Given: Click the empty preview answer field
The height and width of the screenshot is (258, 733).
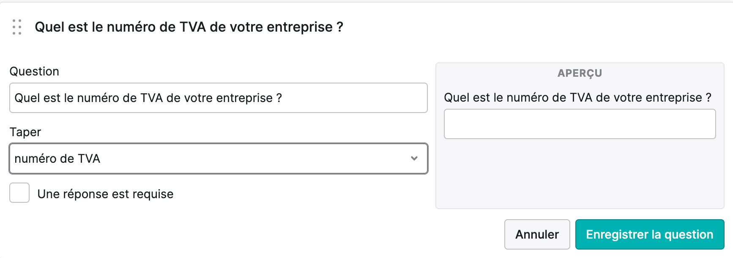Looking at the screenshot, I should (x=580, y=124).
